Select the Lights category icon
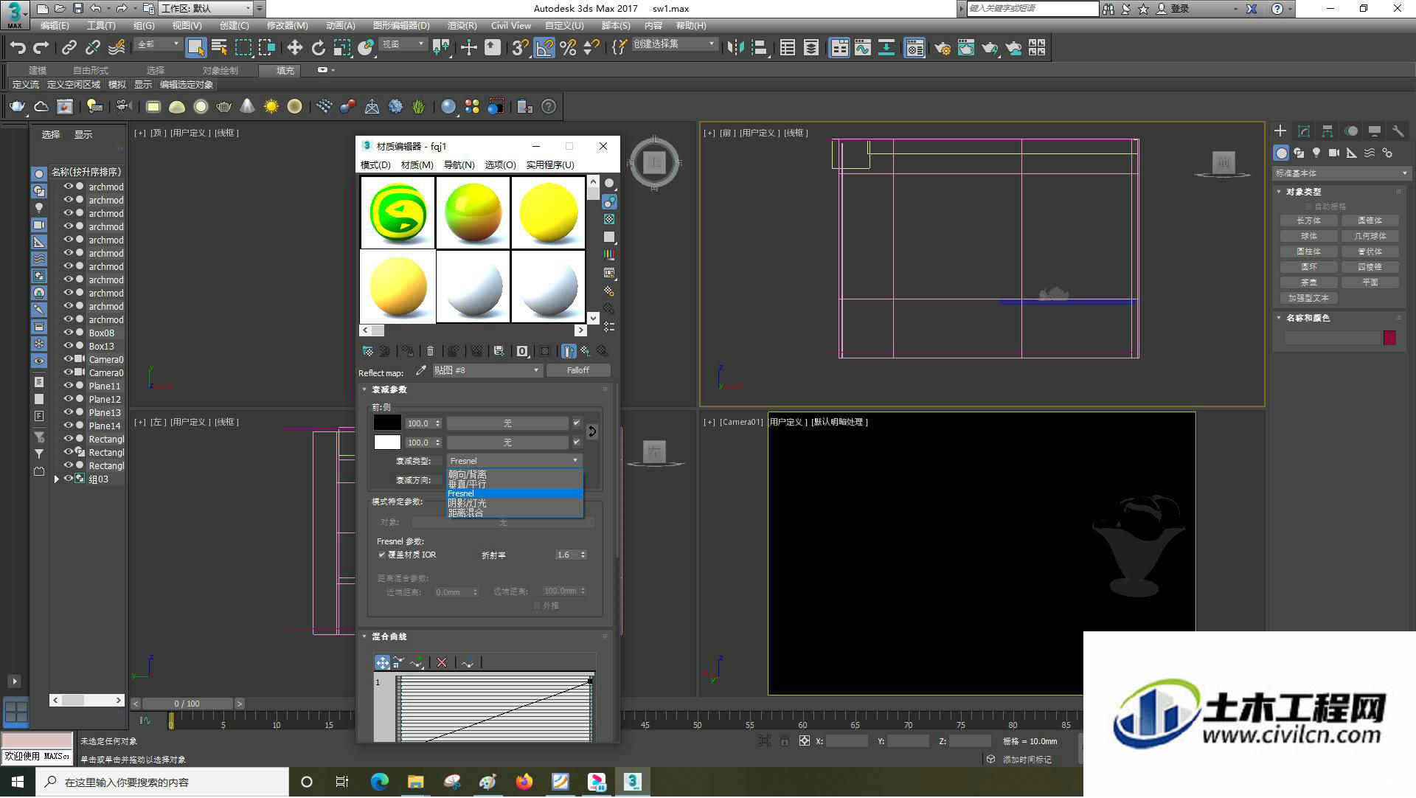Image resolution: width=1416 pixels, height=798 pixels. tap(1316, 153)
